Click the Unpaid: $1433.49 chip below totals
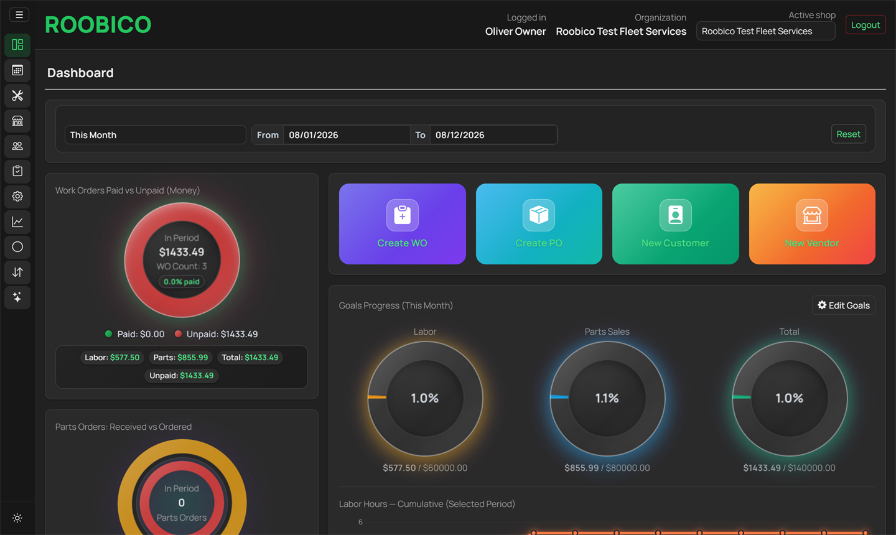The height and width of the screenshot is (535, 896). point(182,376)
